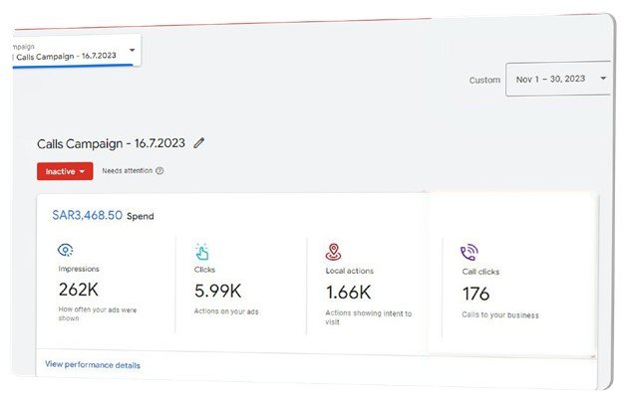629x402 pixels.
Task: Open View performance details link
Action: (x=93, y=365)
